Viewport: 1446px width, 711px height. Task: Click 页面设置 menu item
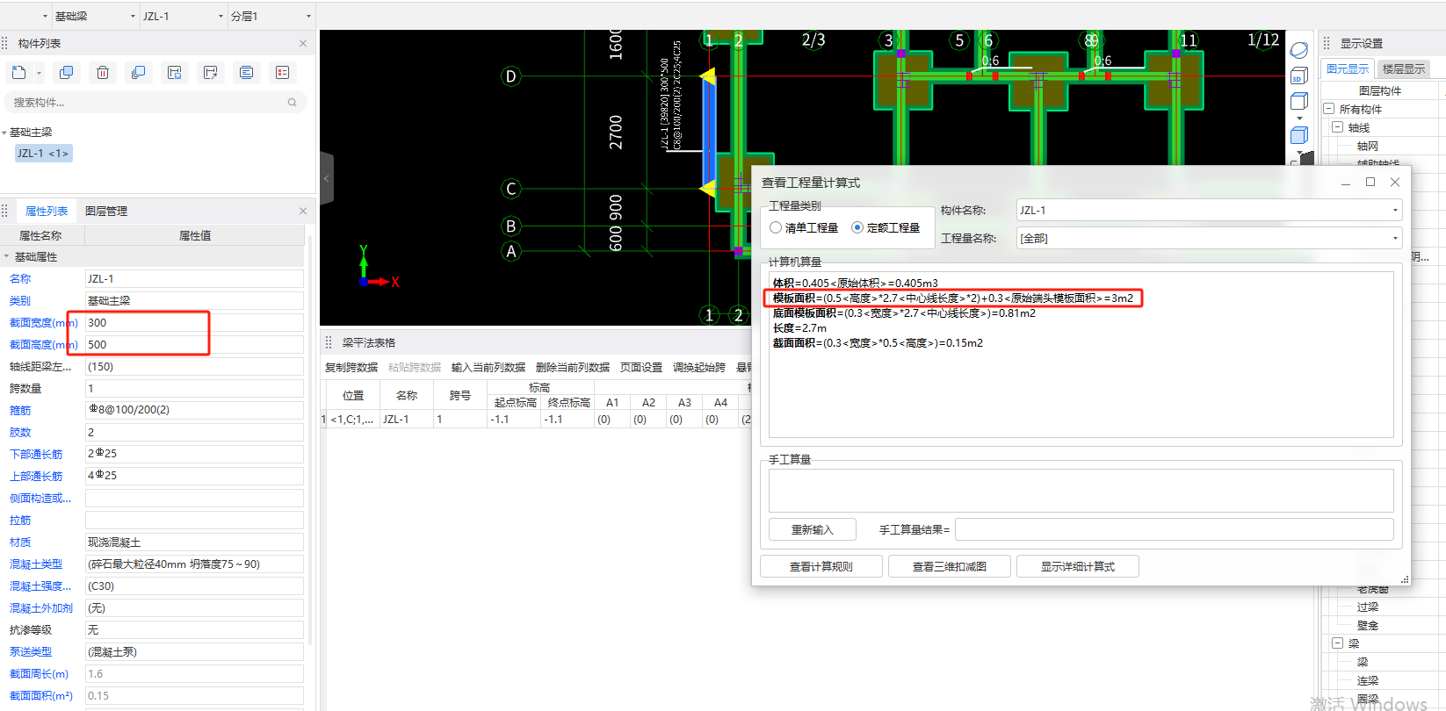pos(641,368)
